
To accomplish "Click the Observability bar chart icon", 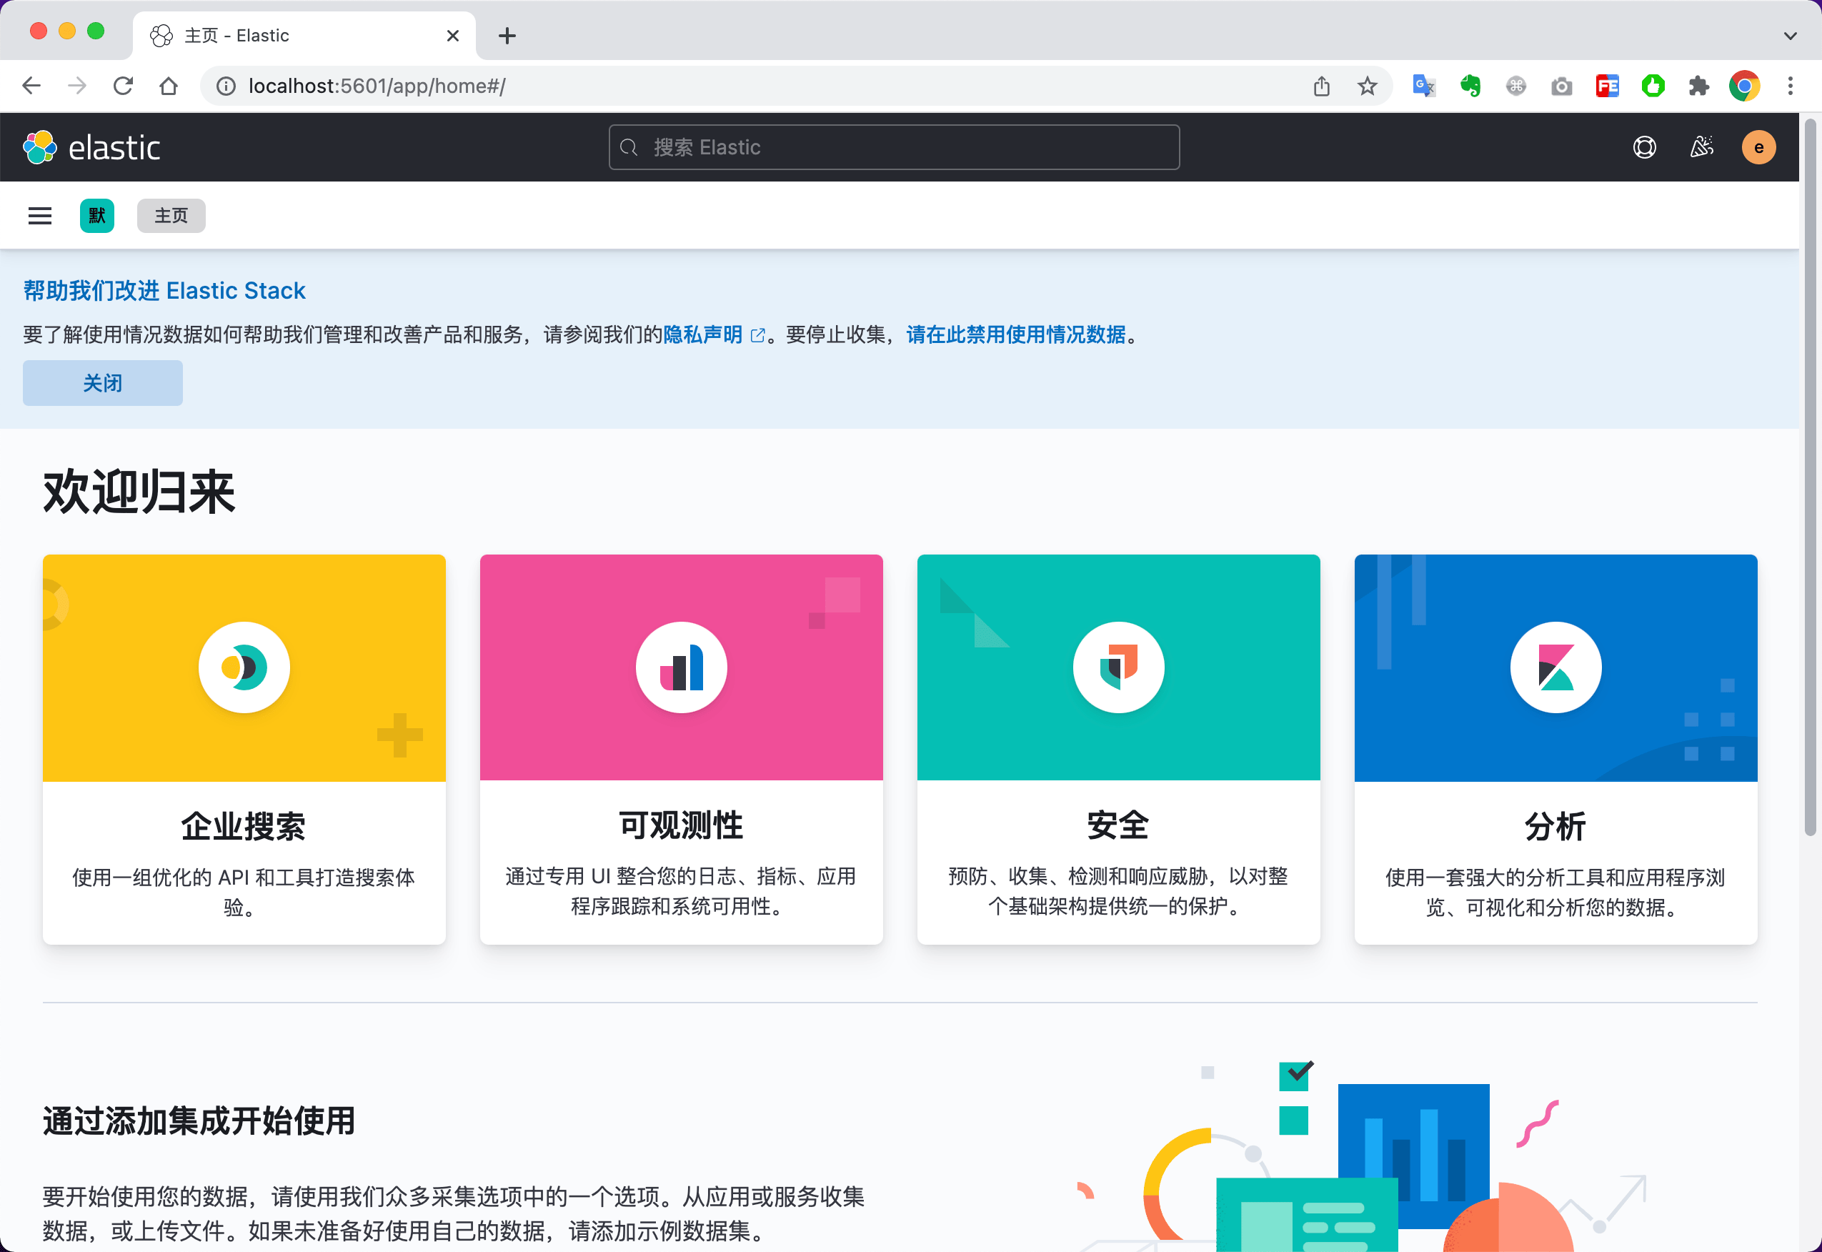I will pyautogui.click(x=681, y=667).
